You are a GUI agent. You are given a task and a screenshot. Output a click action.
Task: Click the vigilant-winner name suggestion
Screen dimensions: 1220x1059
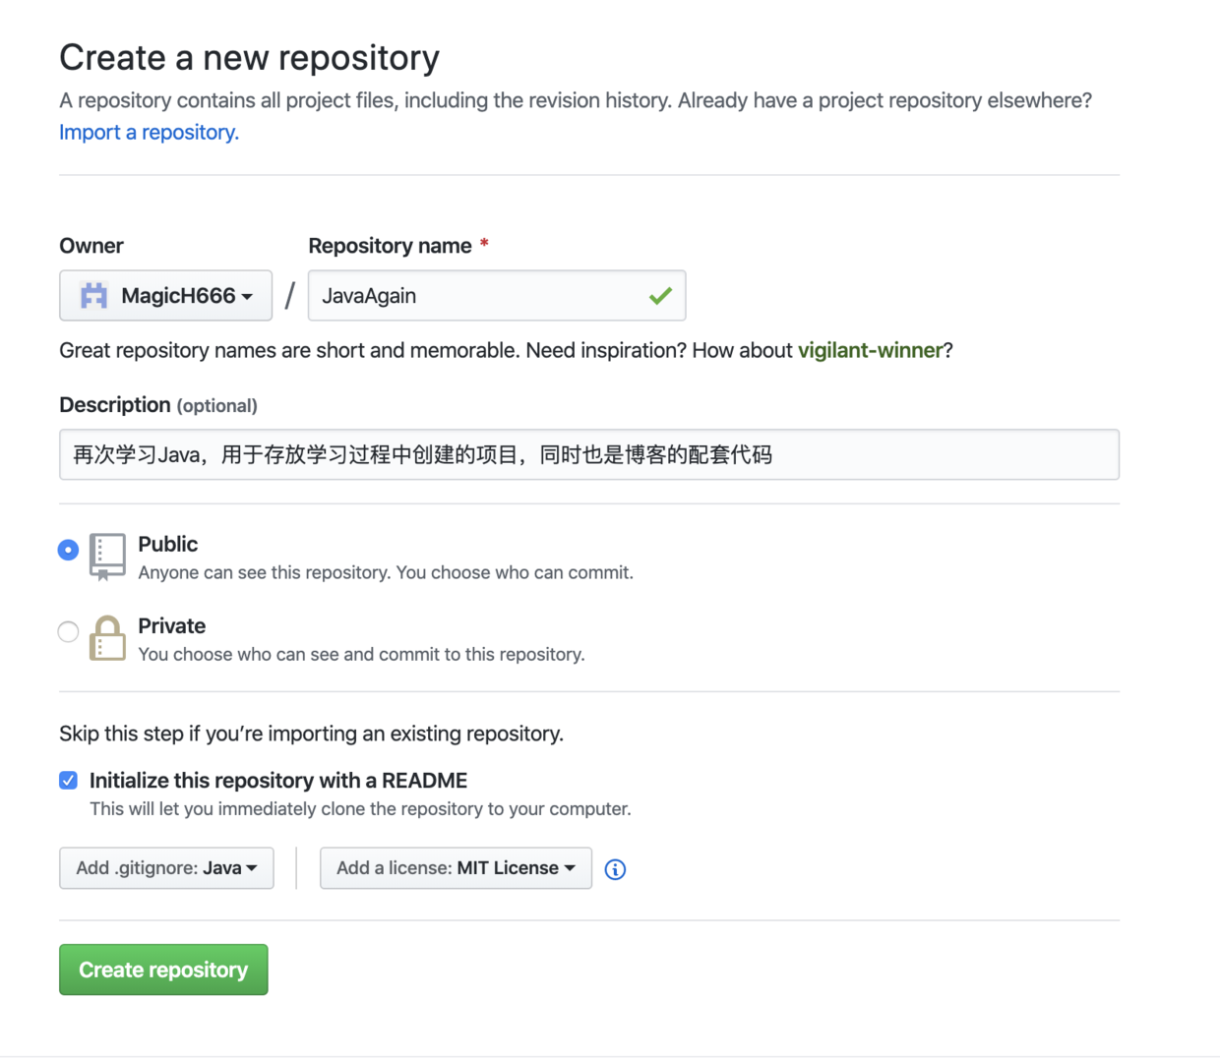(870, 350)
